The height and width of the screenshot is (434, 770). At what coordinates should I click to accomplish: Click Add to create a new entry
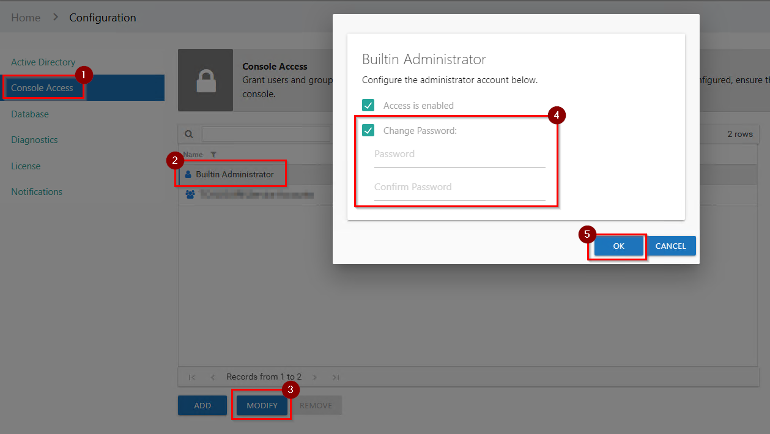(202, 405)
